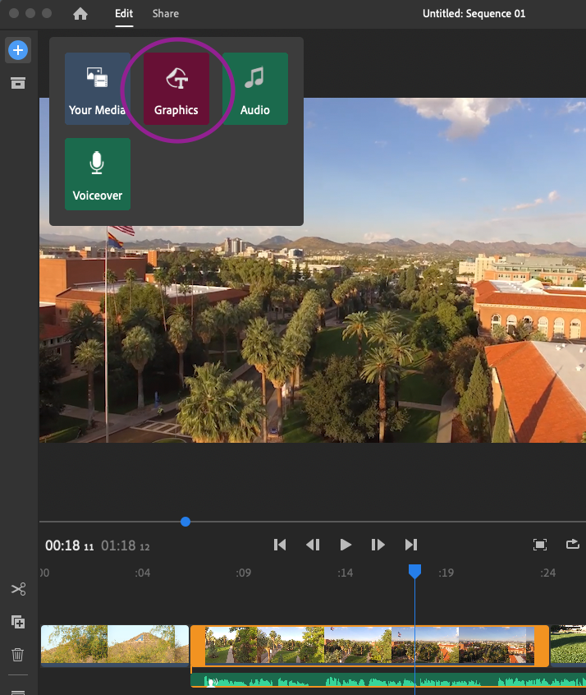
Task: Click the blue plus add media button
Action: [x=17, y=51]
